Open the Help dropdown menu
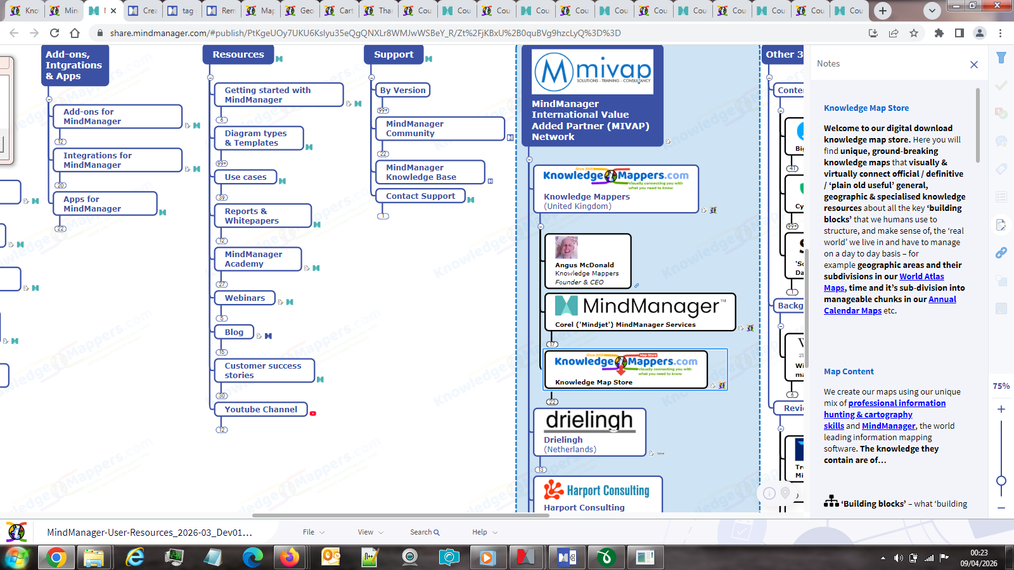 pyautogui.click(x=484, y=532)
